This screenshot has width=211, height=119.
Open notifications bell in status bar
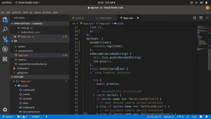(x=207, y=117)
